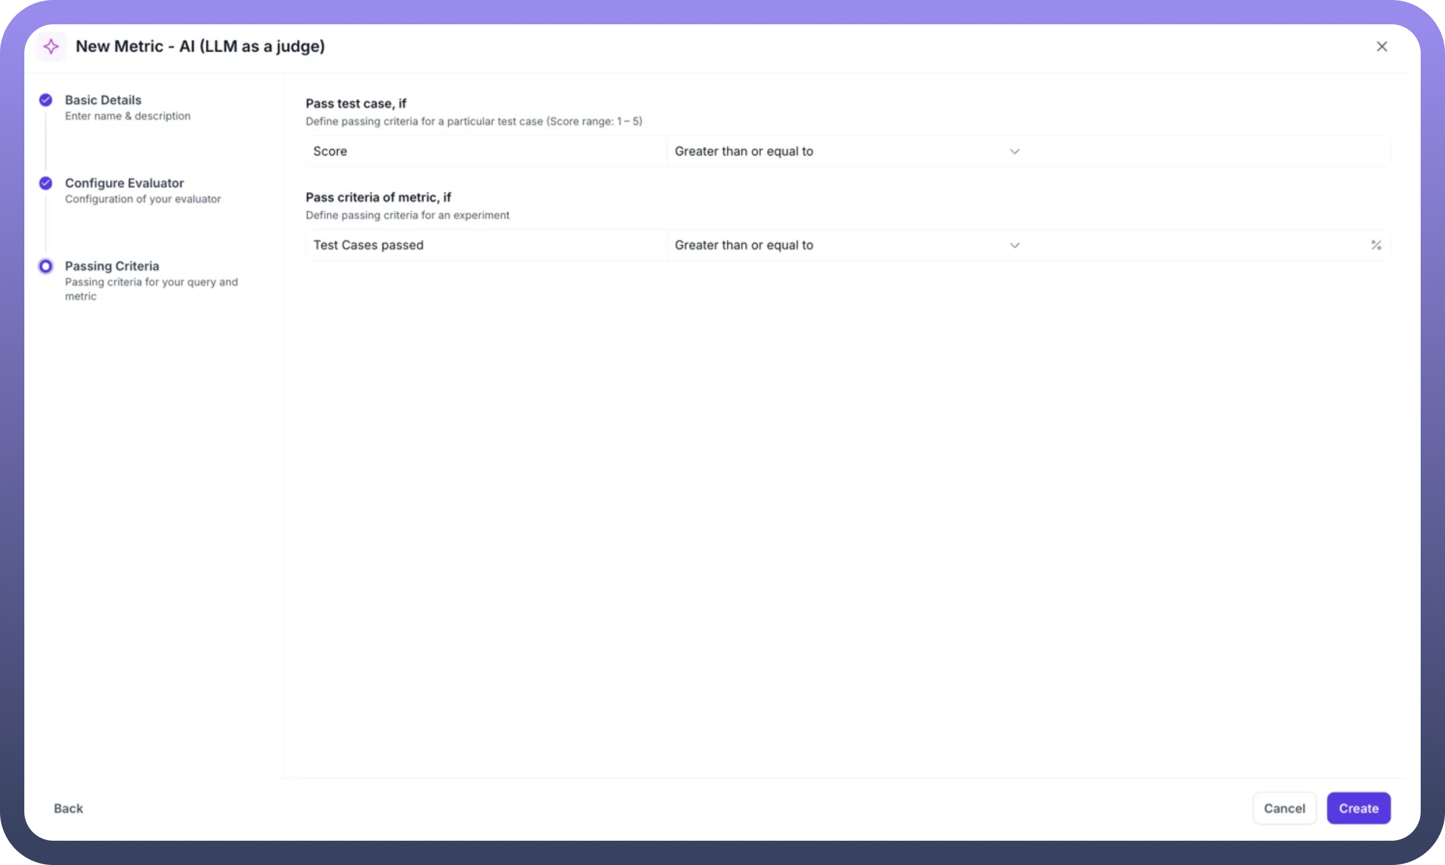Image resolution: width=1445 pixels, height=865 pixels.
Task: Go to Configure Evaluator step
Action: point(124,183)
